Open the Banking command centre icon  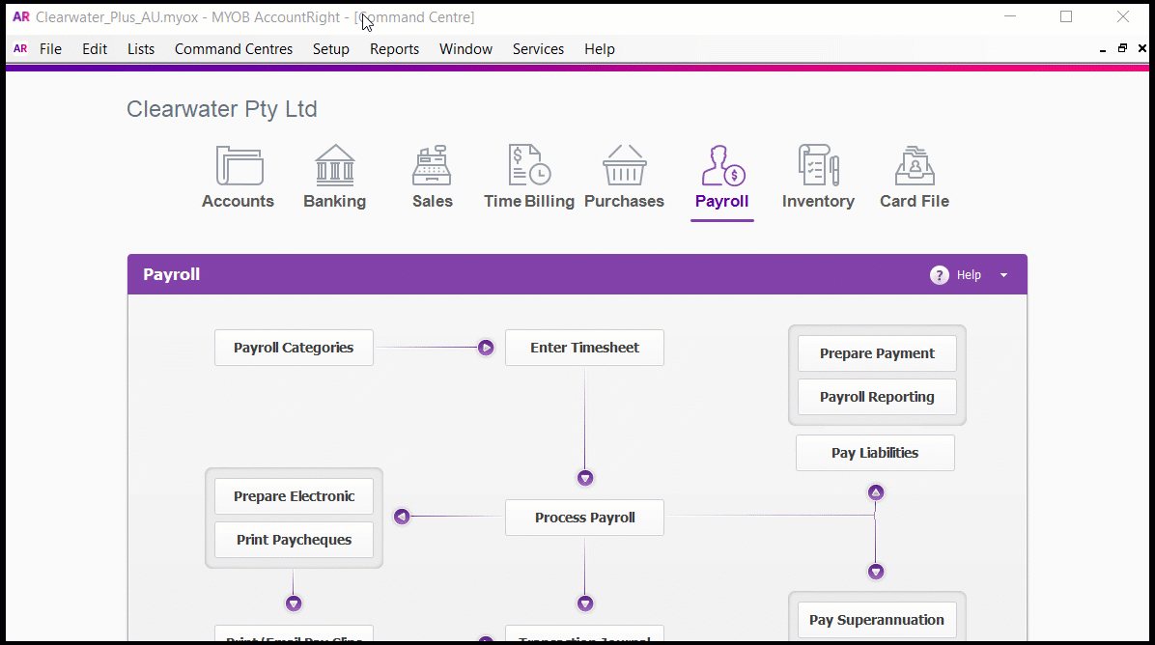335,164
